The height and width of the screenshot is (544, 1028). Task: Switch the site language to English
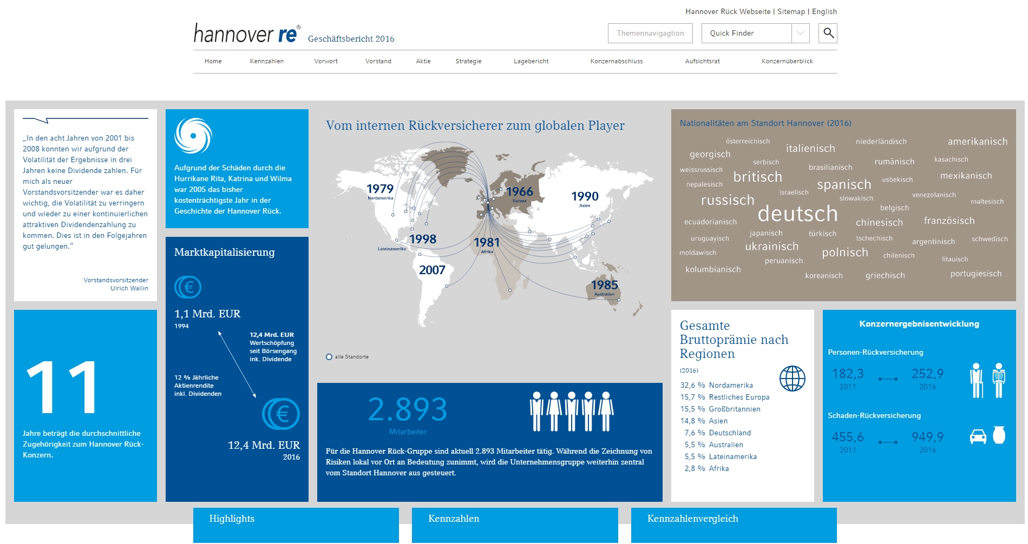[x=824, y=11]
